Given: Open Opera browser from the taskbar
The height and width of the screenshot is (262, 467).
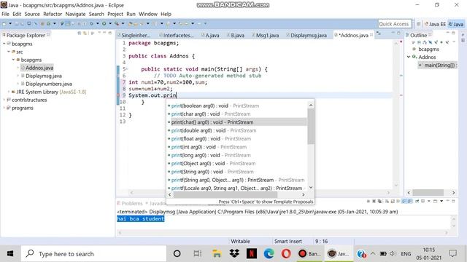Looking at the screenshot, I should (x=286, y=254).
